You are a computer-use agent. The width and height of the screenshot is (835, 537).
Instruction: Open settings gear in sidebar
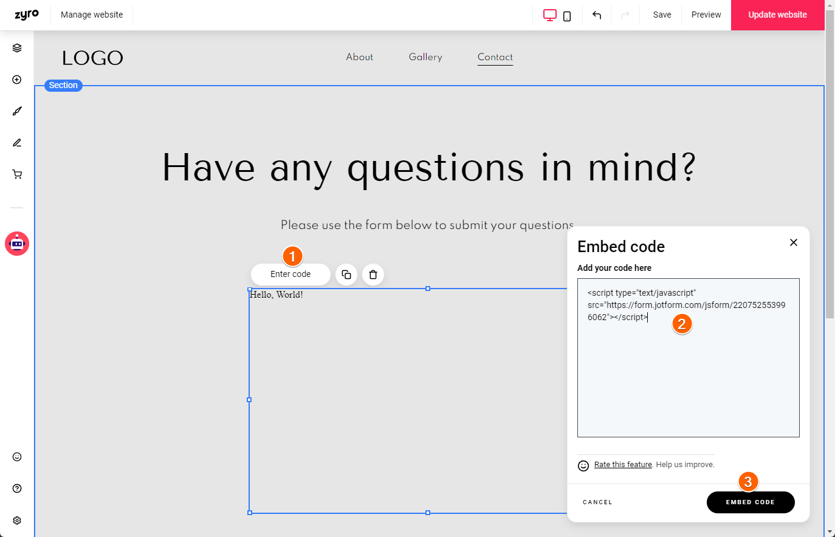[17, 521]
